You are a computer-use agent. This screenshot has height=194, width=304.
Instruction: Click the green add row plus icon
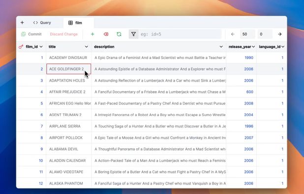click(92, 34)
